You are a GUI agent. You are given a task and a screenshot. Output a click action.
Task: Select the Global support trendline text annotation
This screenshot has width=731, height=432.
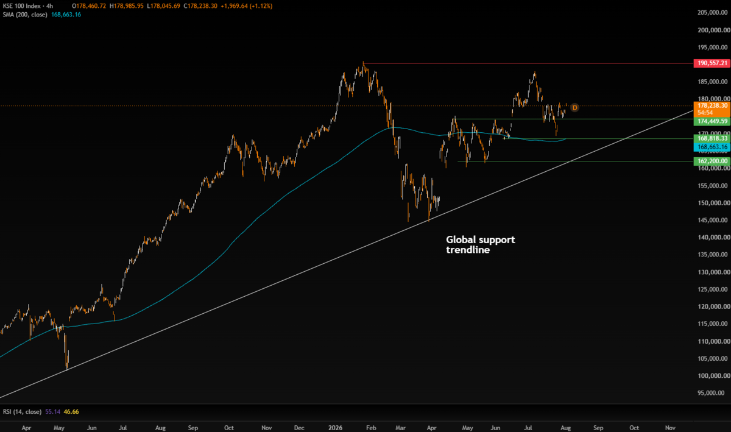pos(481,245)
